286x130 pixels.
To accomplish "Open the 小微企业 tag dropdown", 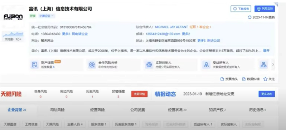I will 47,16.
